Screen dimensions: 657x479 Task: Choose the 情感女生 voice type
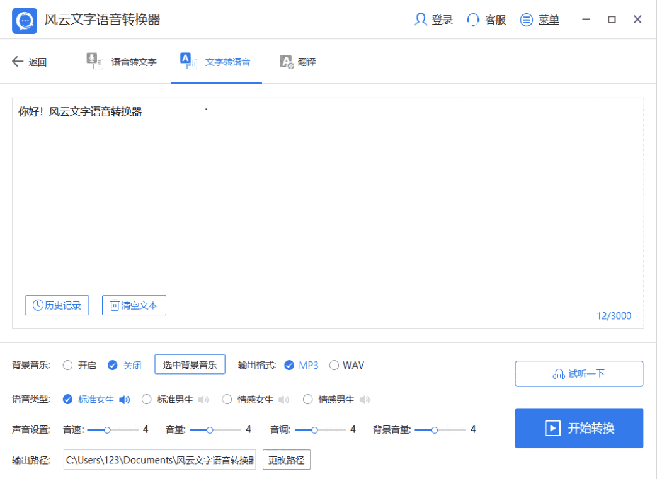point(227,399)
